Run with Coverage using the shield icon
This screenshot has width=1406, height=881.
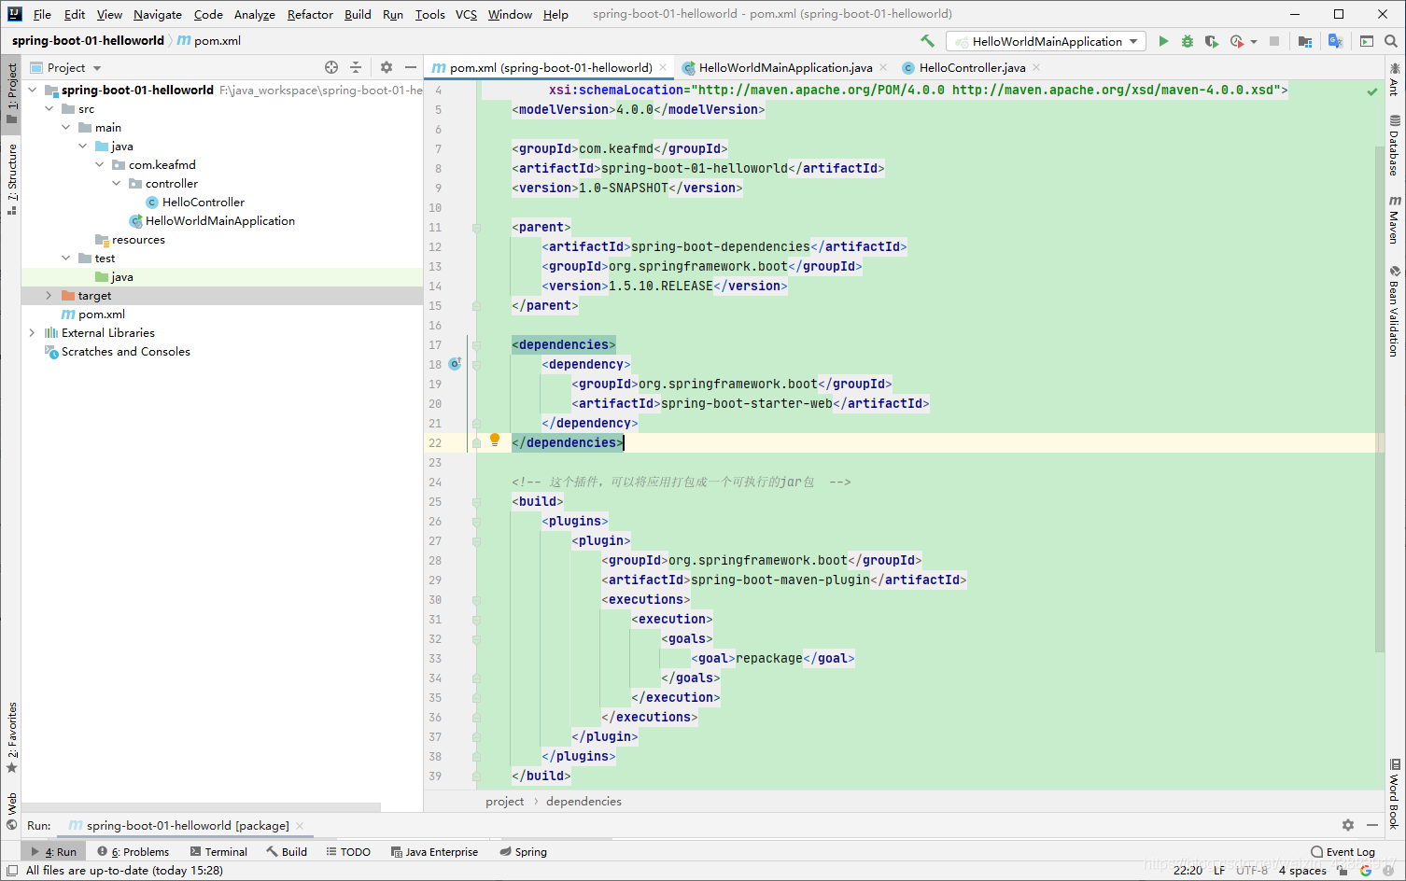pyautogui.click(x=1212, y=41)
